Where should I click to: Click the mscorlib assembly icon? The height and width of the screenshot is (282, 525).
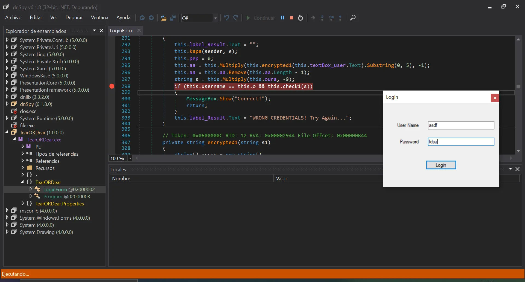pyautogui.click(x=14, y=211)
